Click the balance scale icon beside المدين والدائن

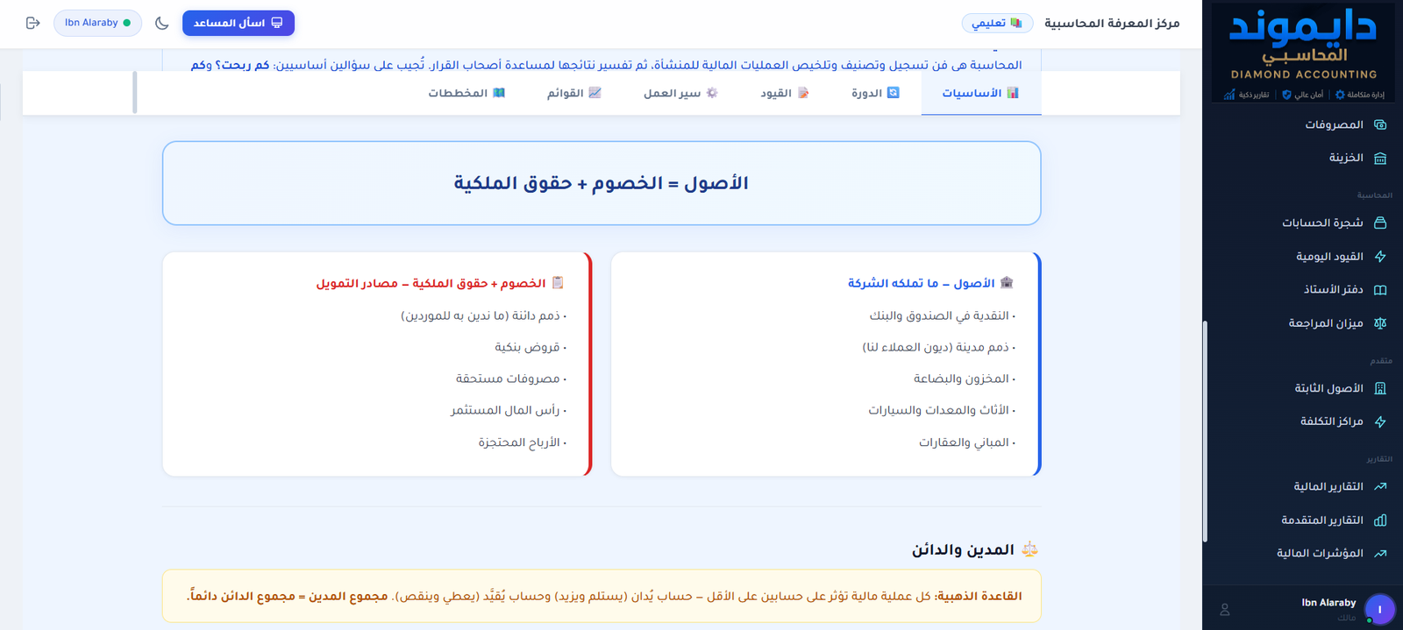point(1030,549)
